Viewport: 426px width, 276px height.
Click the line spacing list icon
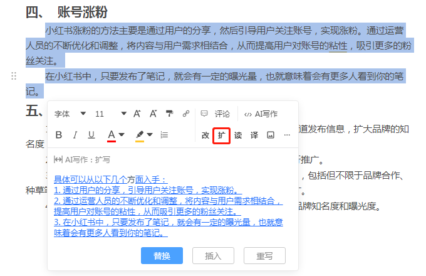coord(164,135)
